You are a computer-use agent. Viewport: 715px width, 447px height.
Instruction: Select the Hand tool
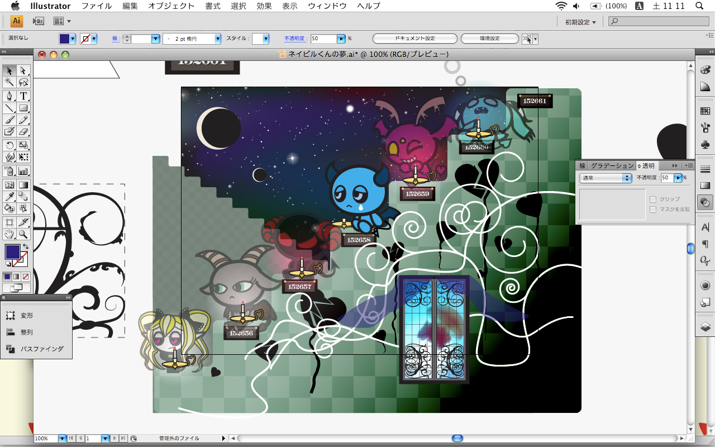click(9, 234)
